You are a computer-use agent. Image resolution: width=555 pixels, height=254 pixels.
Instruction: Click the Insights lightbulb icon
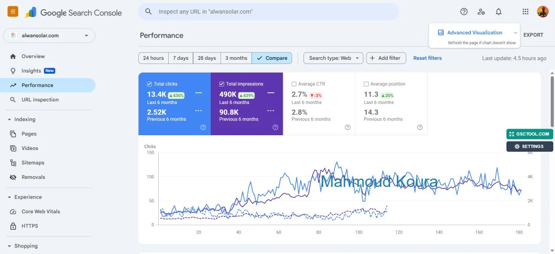tap(13, 71)
